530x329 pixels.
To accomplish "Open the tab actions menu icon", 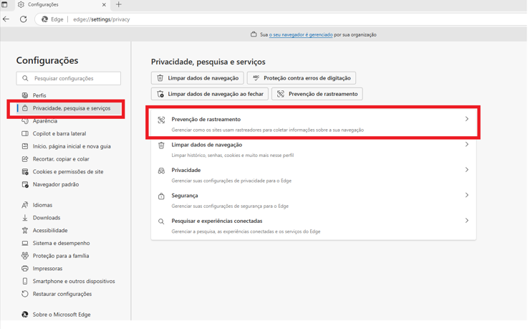I will pos(4,5).
